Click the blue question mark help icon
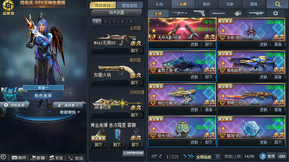Image resolution: width=289 pixels, height=162 pixels. pos(262,157)
